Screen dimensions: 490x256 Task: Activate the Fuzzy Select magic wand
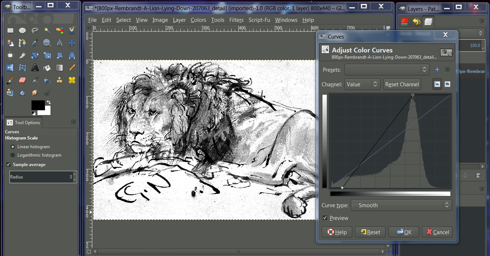coord(47,31)
